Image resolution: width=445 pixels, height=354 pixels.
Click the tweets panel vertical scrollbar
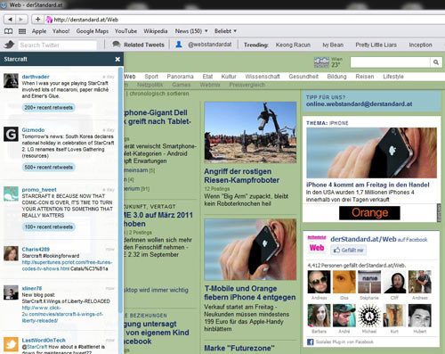click(x=120, y=190)
